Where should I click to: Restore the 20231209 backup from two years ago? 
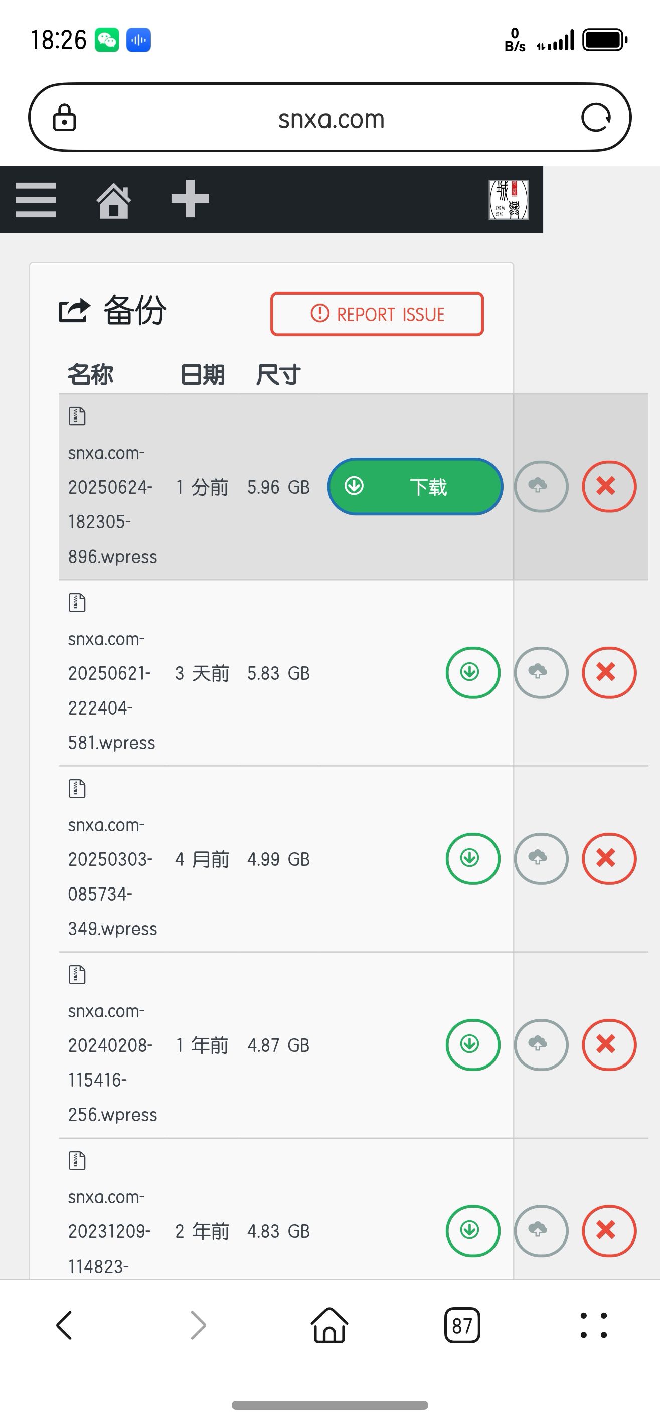click(540, 1230)
